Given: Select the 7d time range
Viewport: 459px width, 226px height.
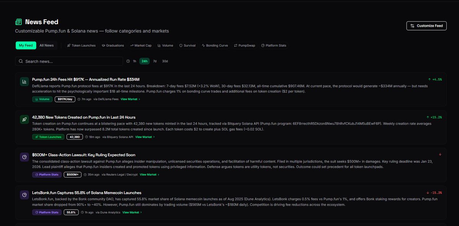Looking at the screenshot, I should pos(155,61).
